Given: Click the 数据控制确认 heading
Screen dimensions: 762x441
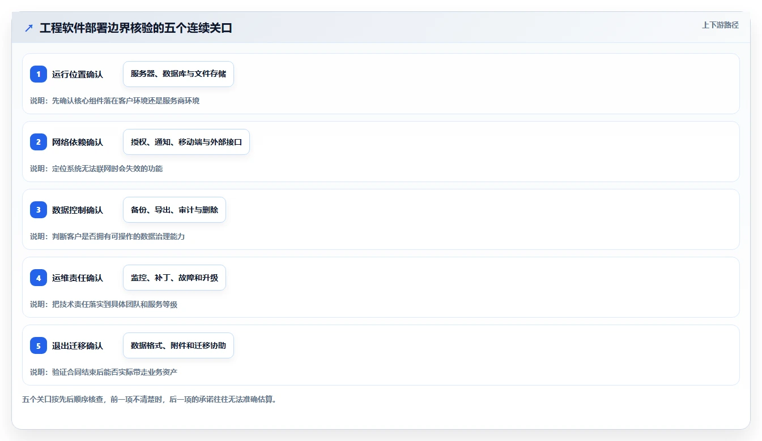Looking at the screenshot, I should tap(78, 210).
